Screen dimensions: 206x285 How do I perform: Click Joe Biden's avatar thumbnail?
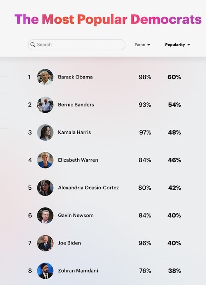click(45, 243)
